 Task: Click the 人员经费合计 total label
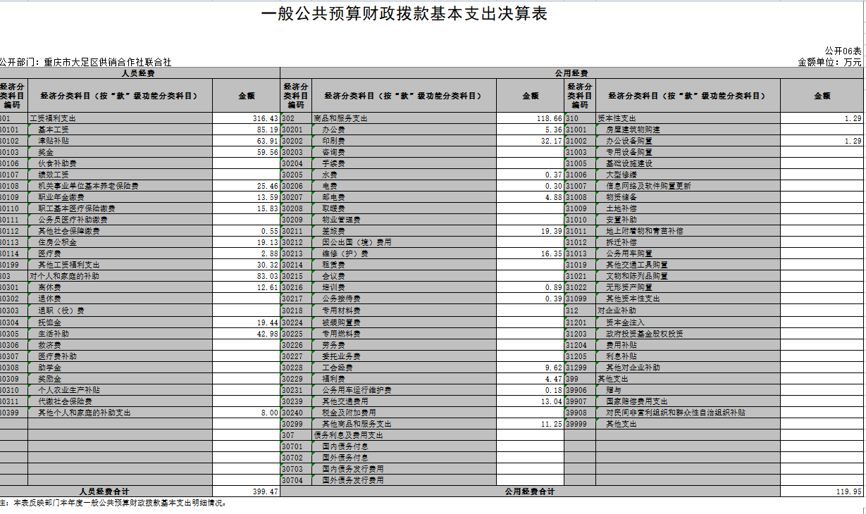point(106,491)
